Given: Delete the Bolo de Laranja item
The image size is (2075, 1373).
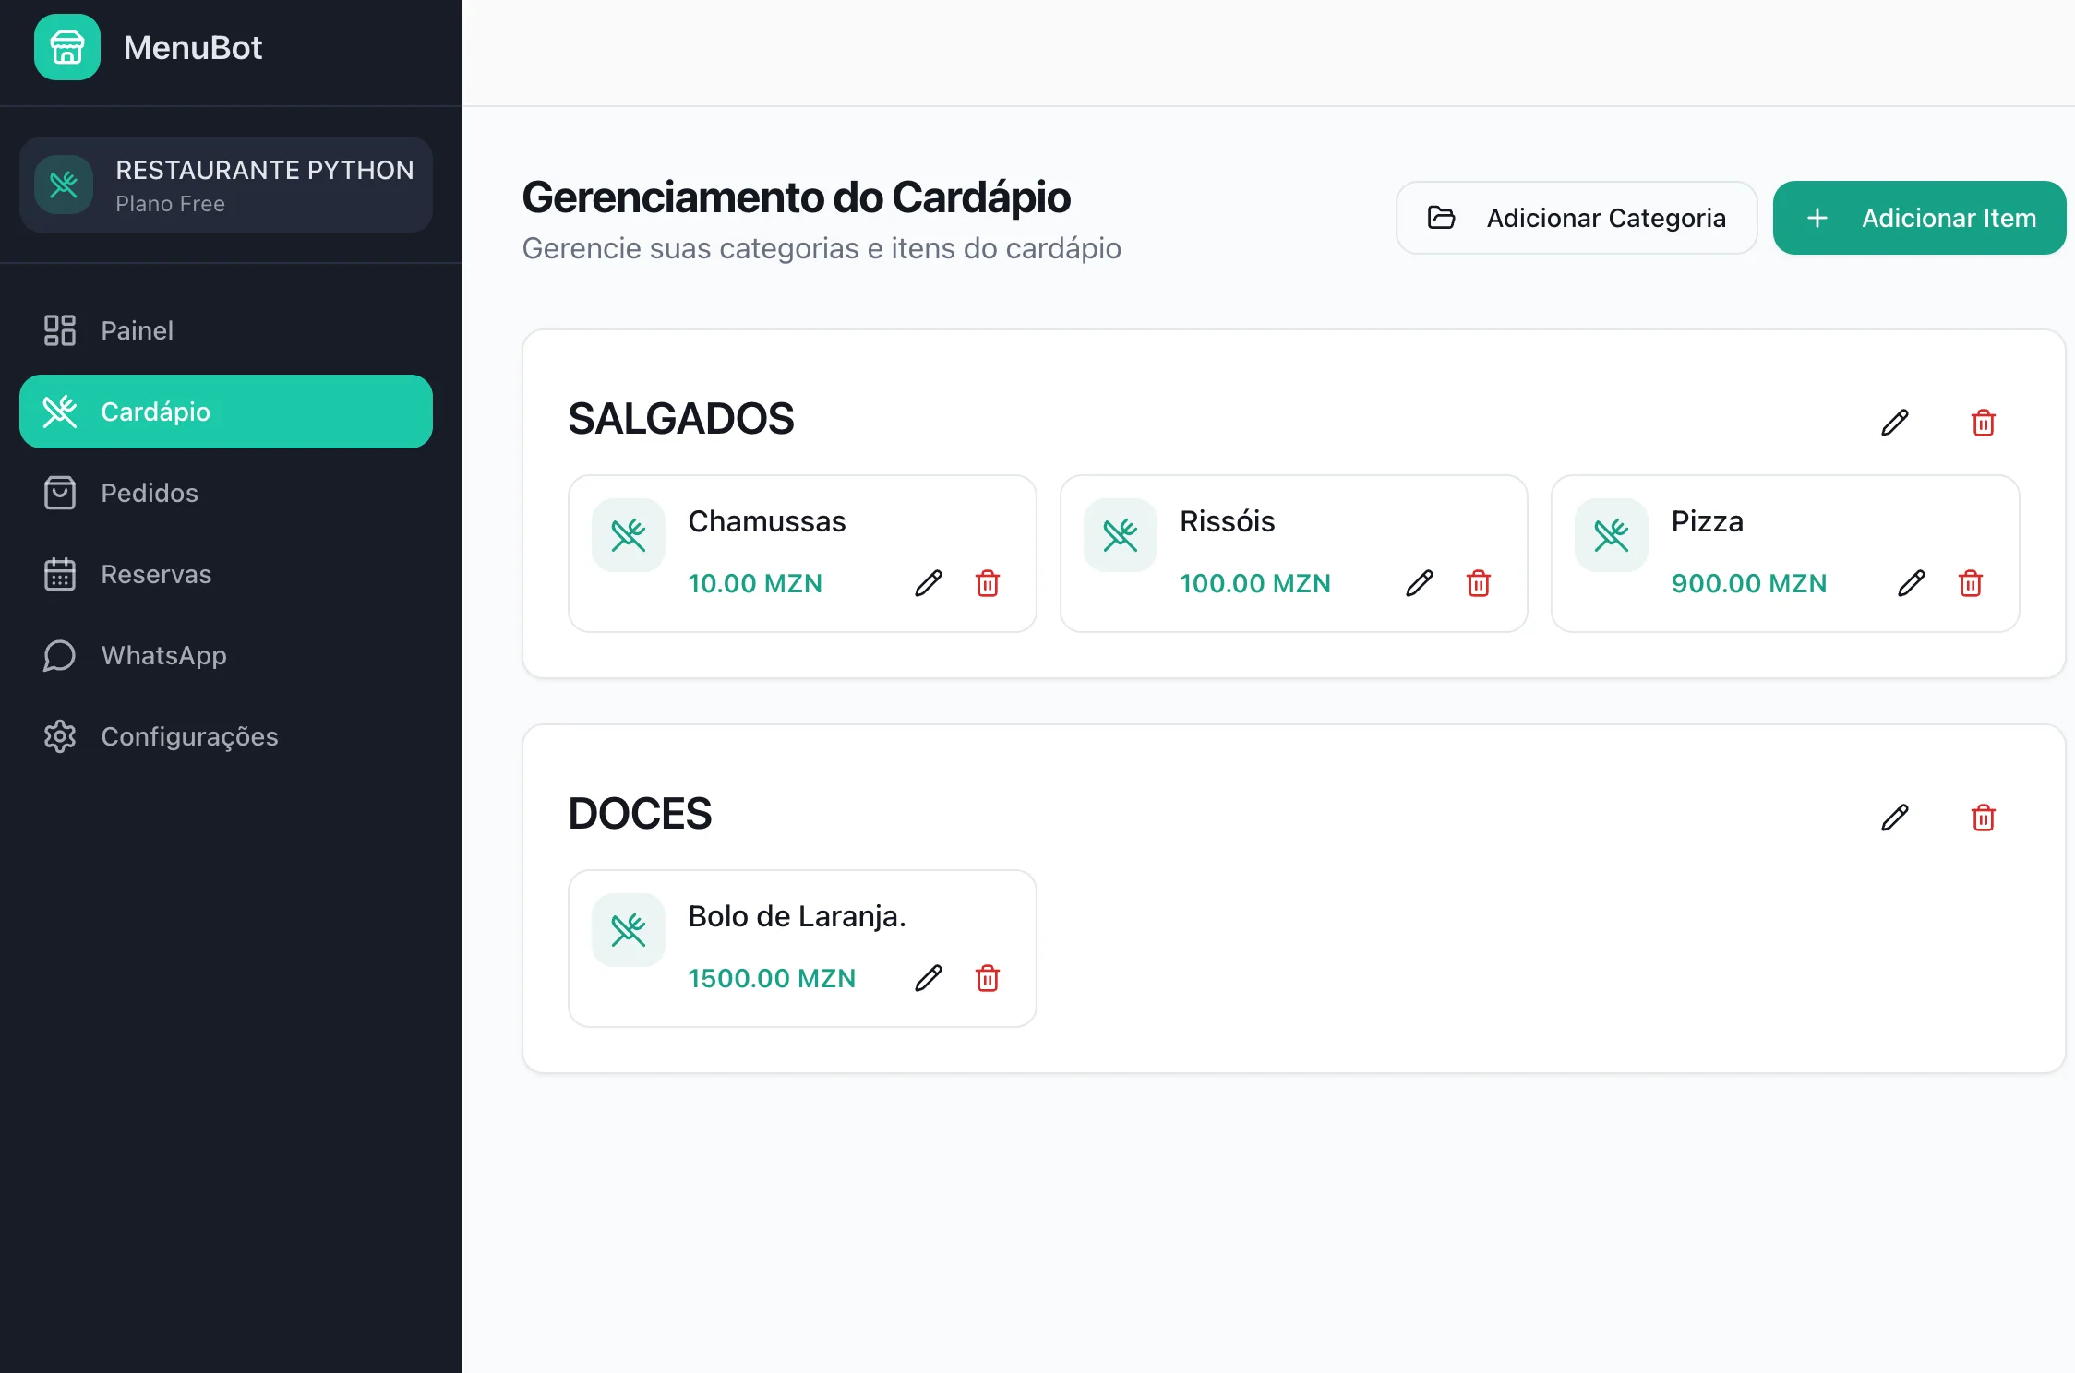Looking at the screenshot, I should click(988, 978).
